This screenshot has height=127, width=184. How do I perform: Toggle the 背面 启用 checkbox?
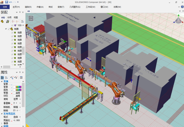(14, 93)
